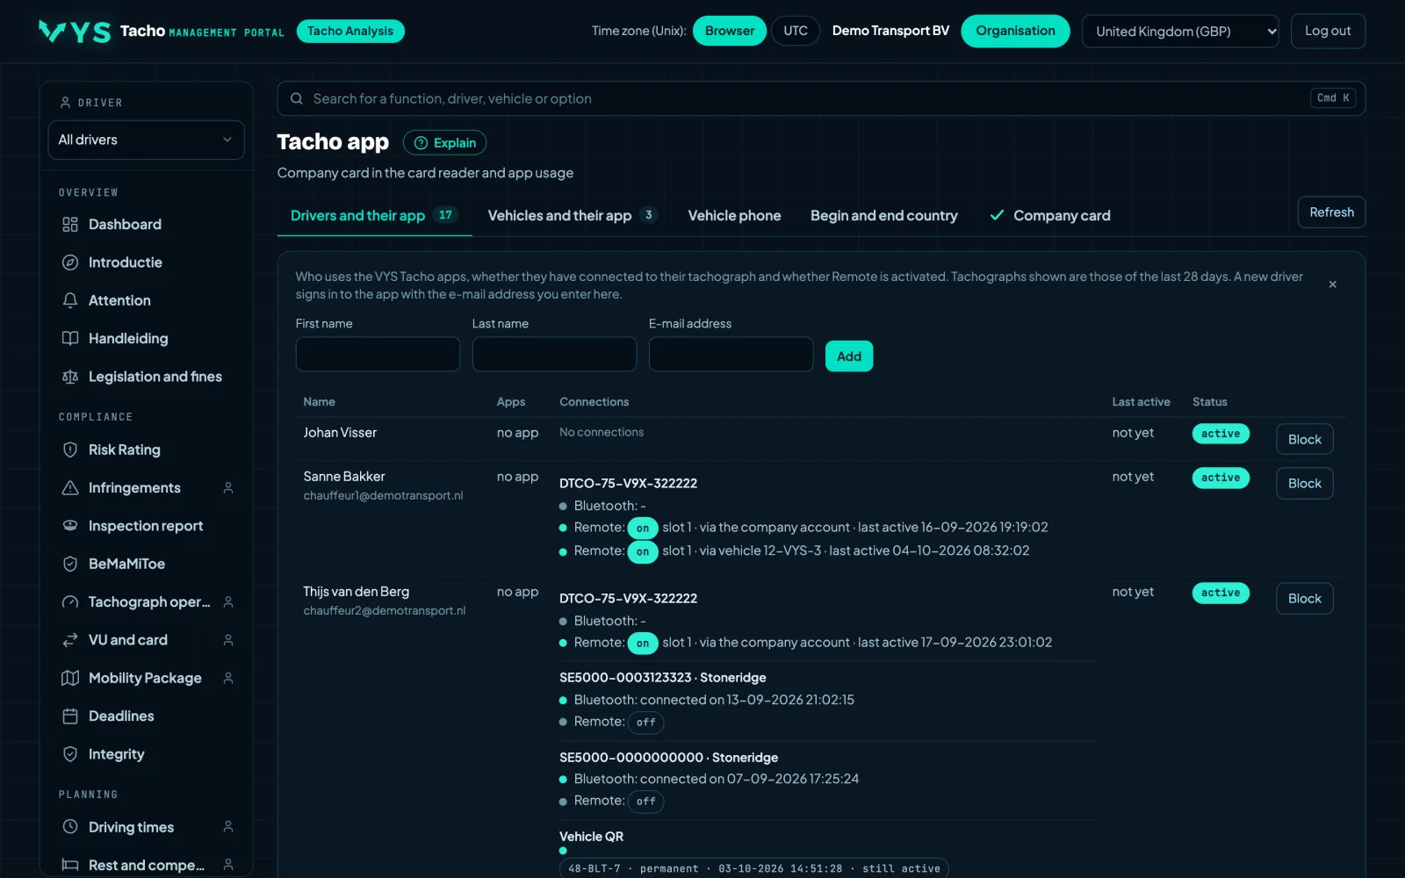The width and height of the screenshot is (1405, 878).
Task: Click the Explain help button
Action: [444, 143]
